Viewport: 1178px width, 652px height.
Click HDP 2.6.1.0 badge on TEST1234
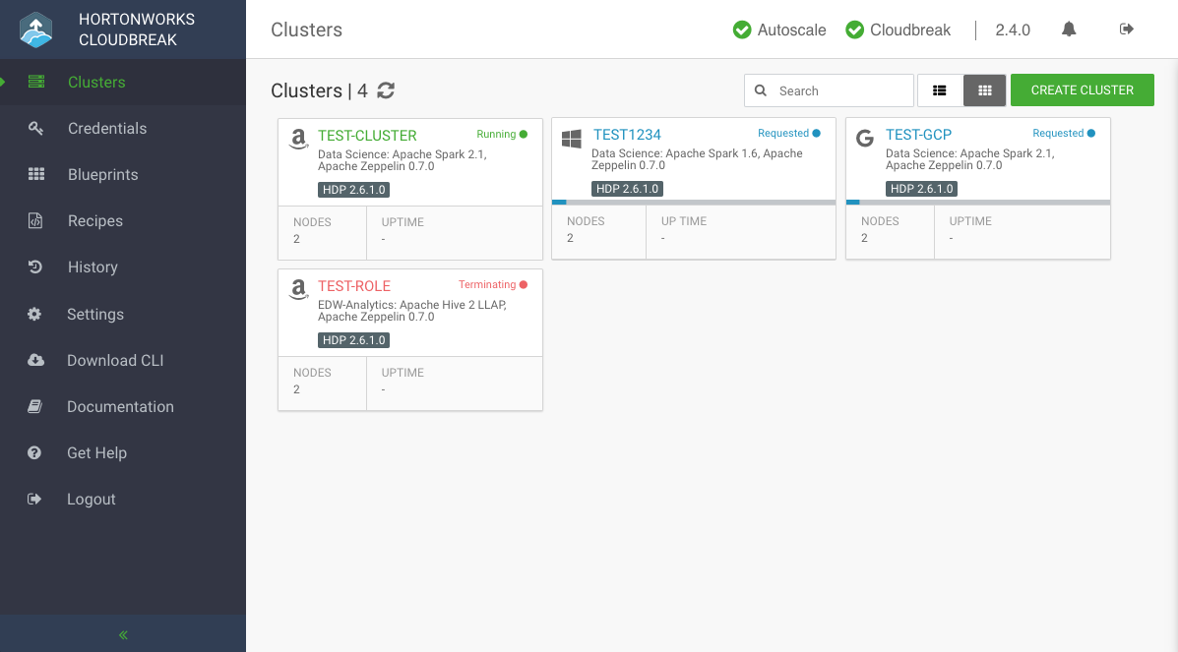627,189
